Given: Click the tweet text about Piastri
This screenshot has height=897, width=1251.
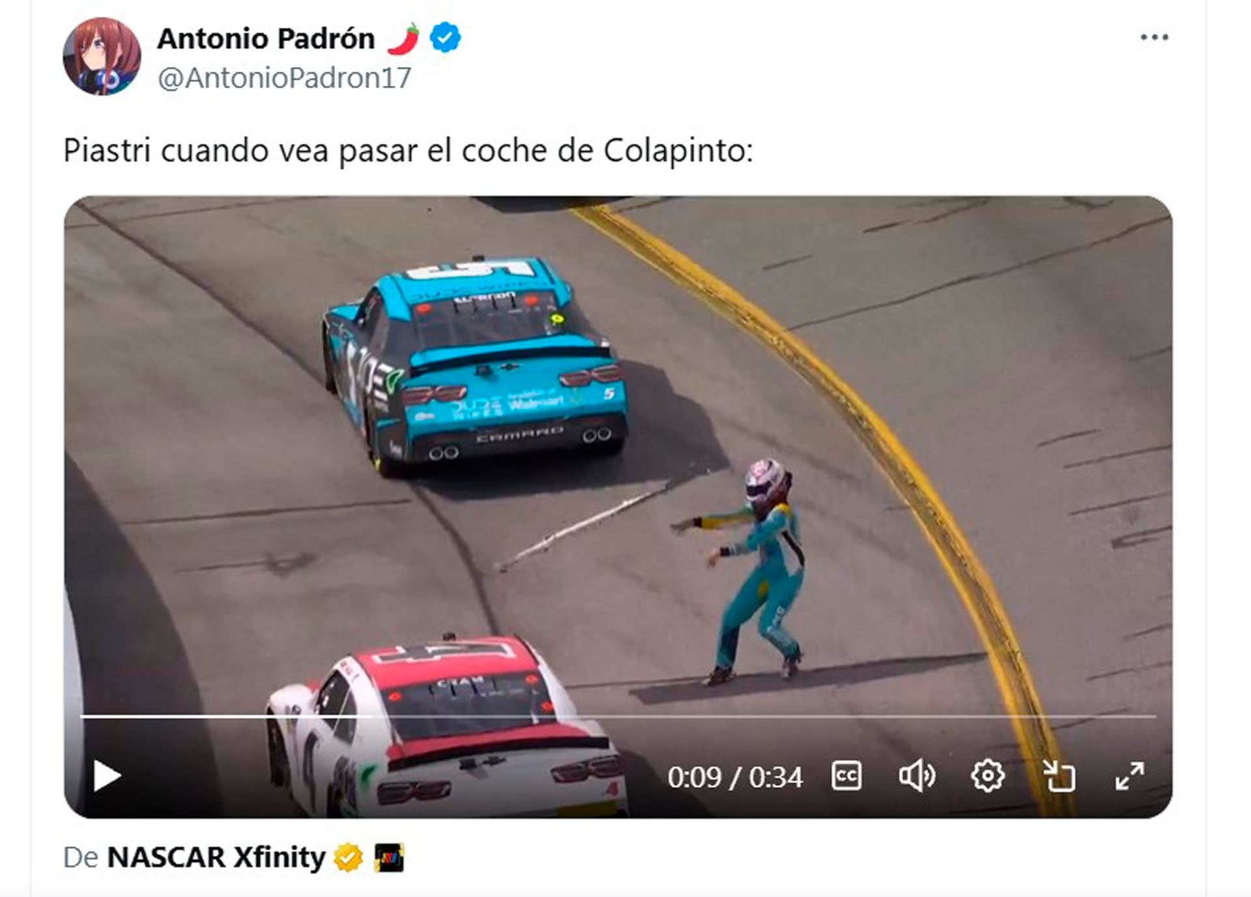Looking at the screenshot, I should 408,151.
